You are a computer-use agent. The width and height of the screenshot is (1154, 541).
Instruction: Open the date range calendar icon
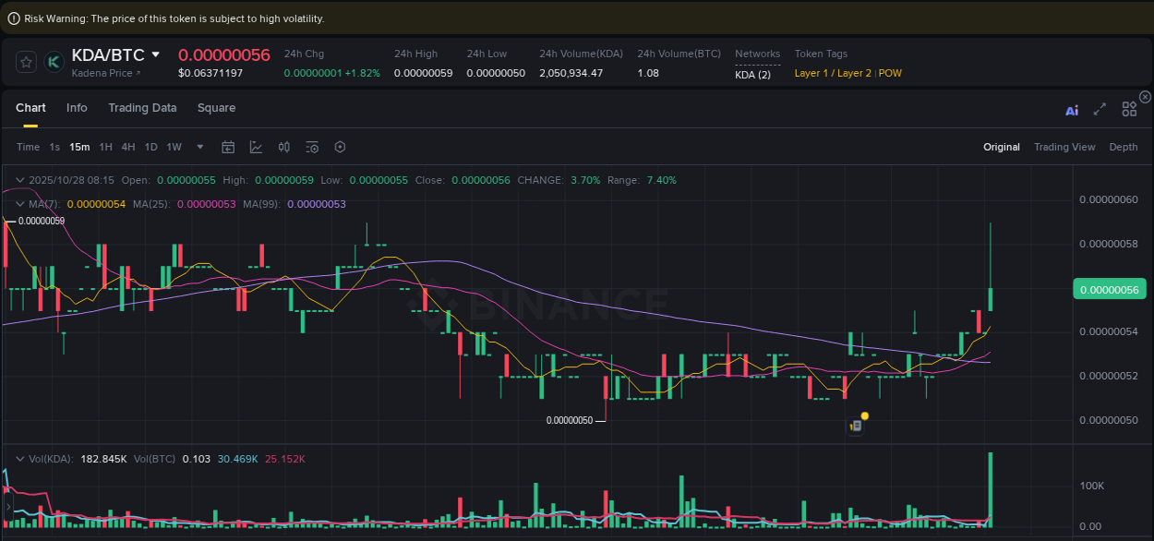[228, 147]
